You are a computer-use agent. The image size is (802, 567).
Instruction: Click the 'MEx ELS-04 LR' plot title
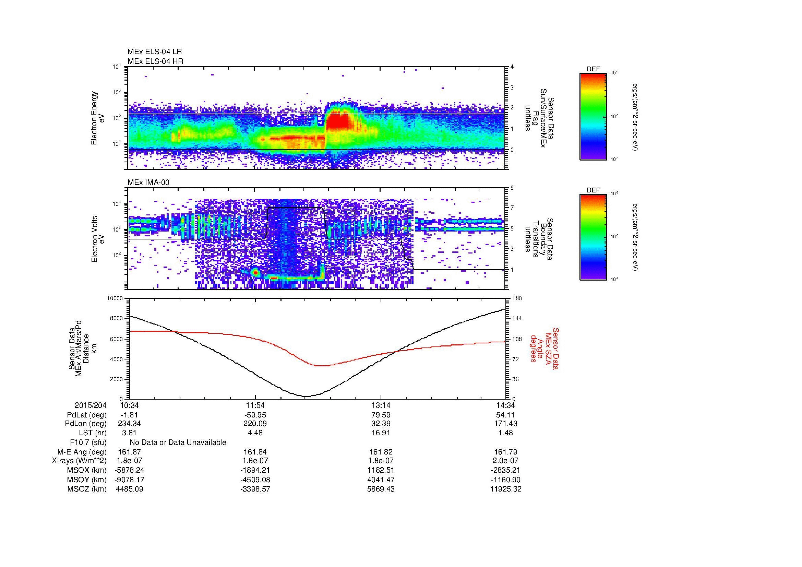154,52
